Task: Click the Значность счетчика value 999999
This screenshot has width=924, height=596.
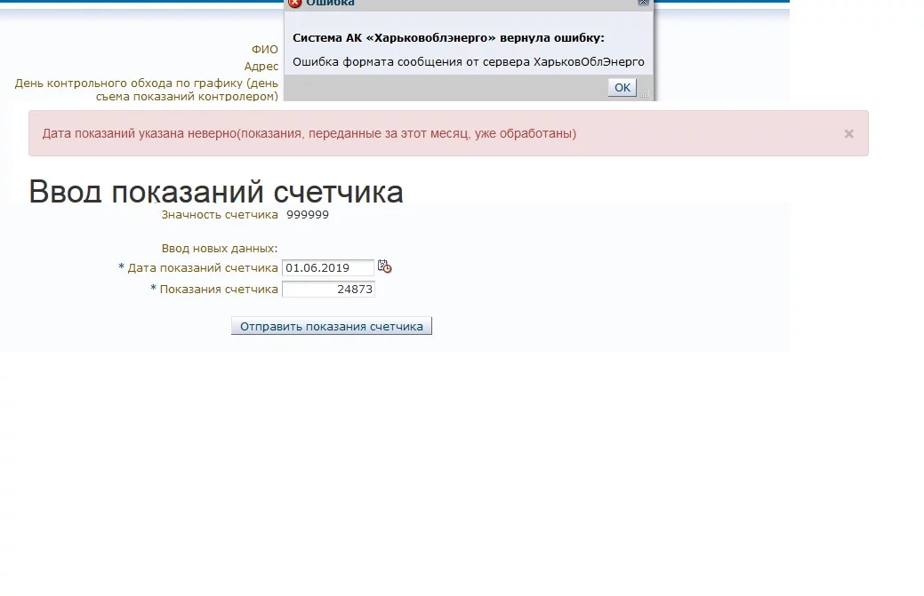Action: pos(308,215)
